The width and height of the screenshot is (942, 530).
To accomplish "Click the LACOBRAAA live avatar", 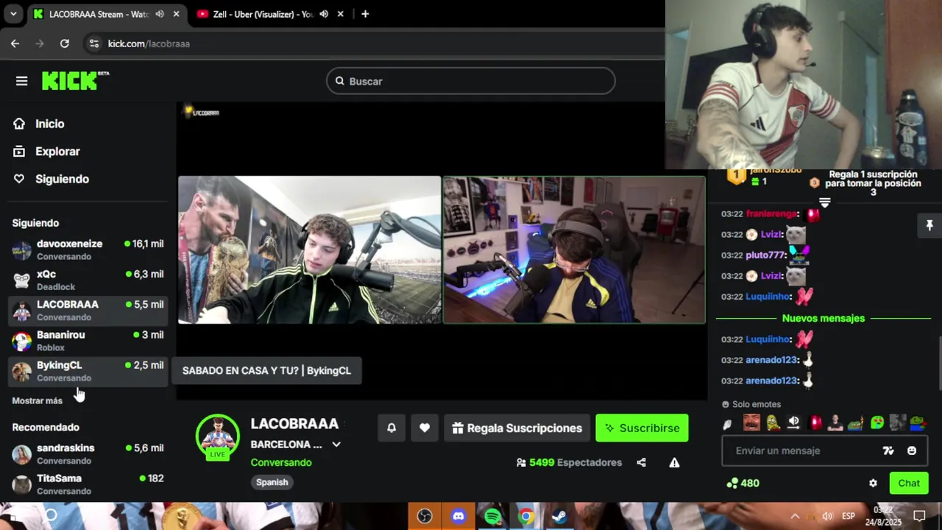I will tap(217, 436).
